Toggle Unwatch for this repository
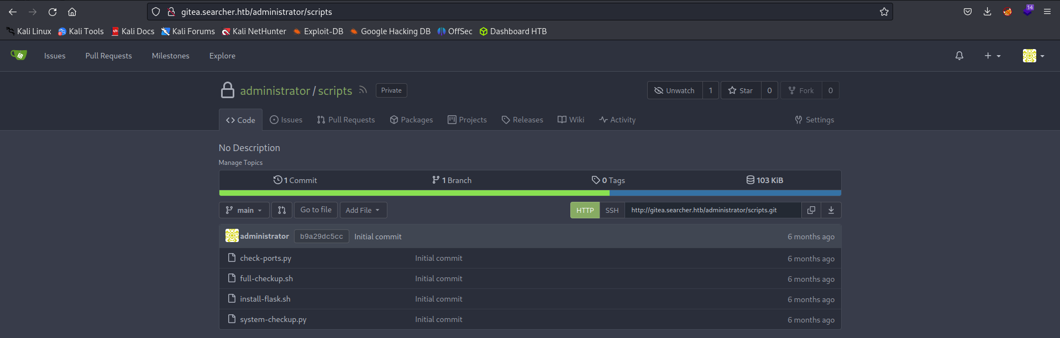The image size is (1060, 338). (675, 90)
